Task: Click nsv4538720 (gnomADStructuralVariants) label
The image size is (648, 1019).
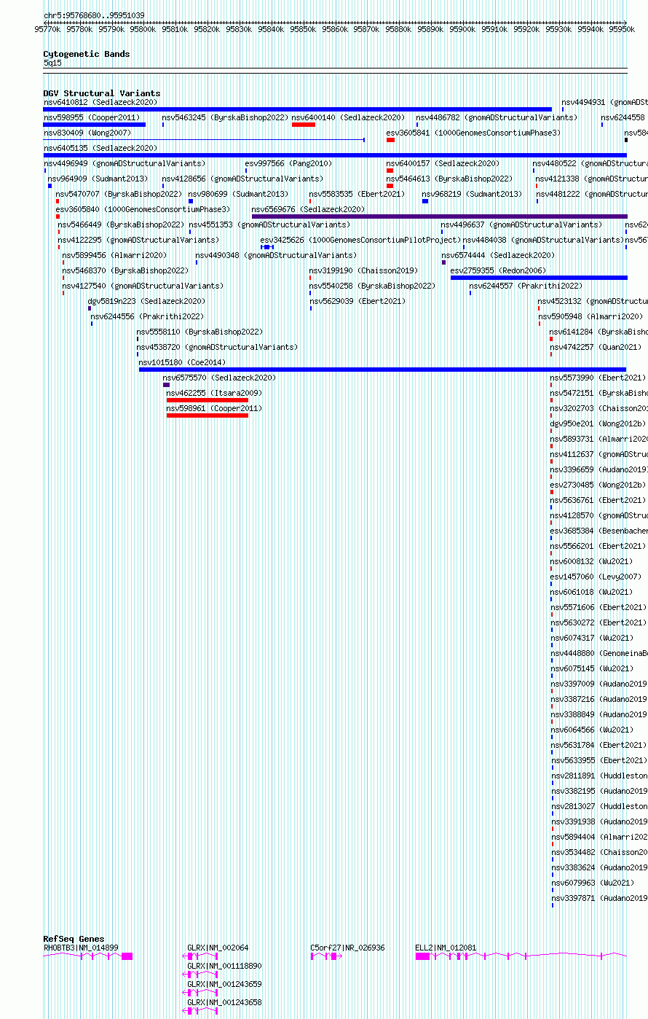Action: (x=217, y=347)
